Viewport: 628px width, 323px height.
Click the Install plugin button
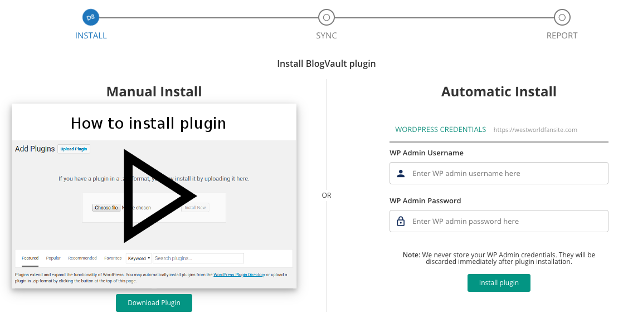[x=499, y=283]
